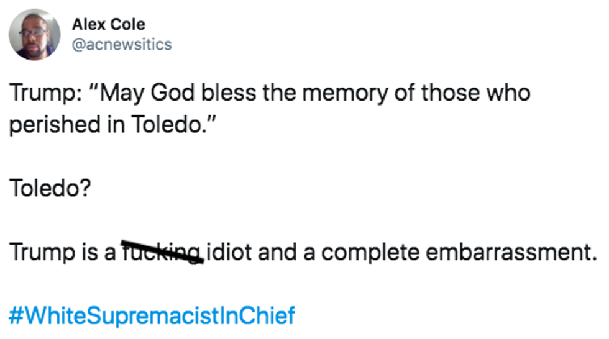Click Alex Cole's profile avatar photo
Image resolution: width=609 pixels, height=339 pixels.
(x=35, y=35)
